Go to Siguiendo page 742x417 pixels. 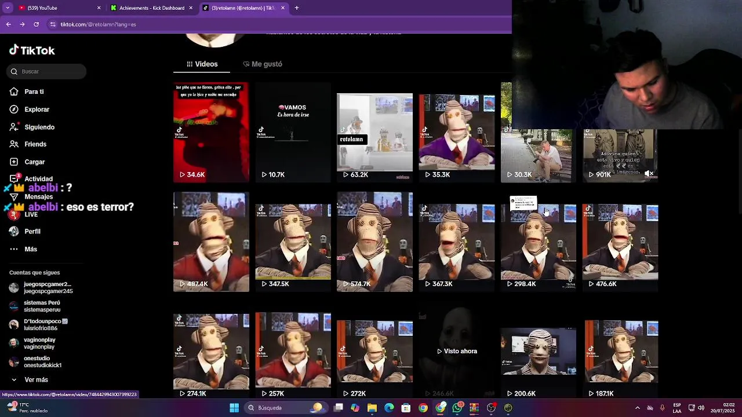click(39, 127)
